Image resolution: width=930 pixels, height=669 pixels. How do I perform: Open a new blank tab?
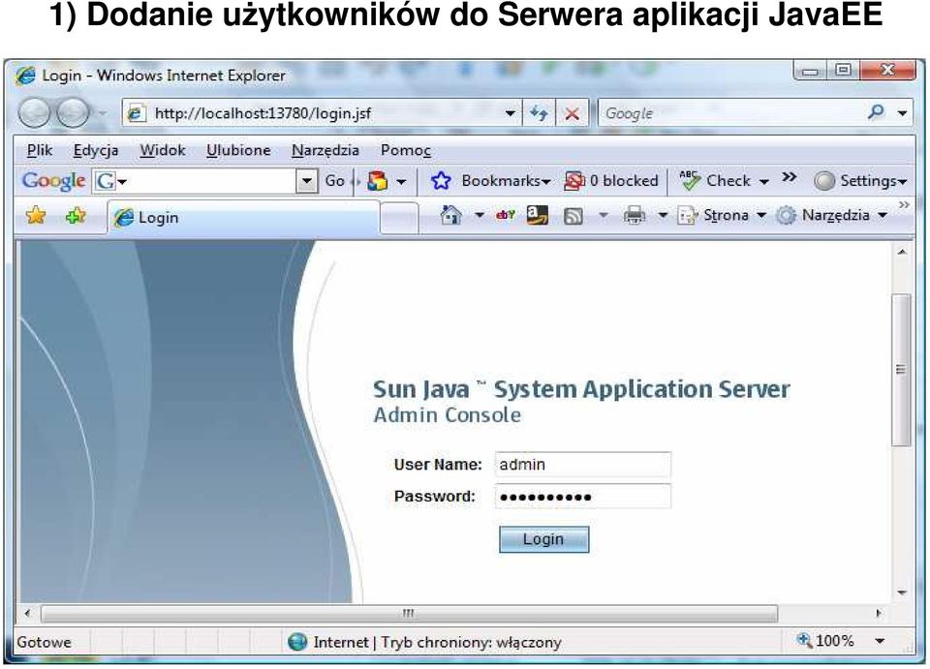398,218
